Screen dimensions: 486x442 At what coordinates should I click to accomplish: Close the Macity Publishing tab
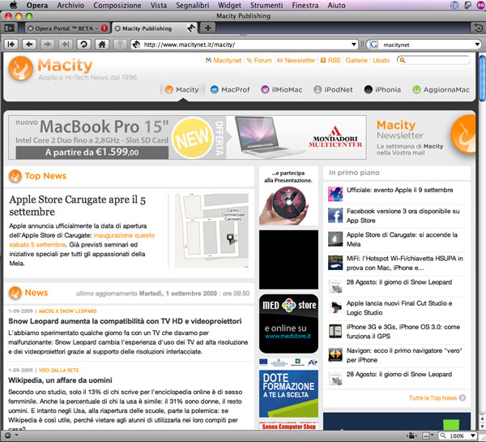click(x=117, y=28)
